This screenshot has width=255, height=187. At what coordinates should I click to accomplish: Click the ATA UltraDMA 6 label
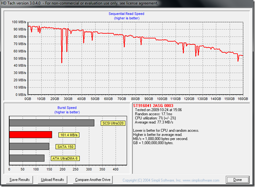pos(65,158)
